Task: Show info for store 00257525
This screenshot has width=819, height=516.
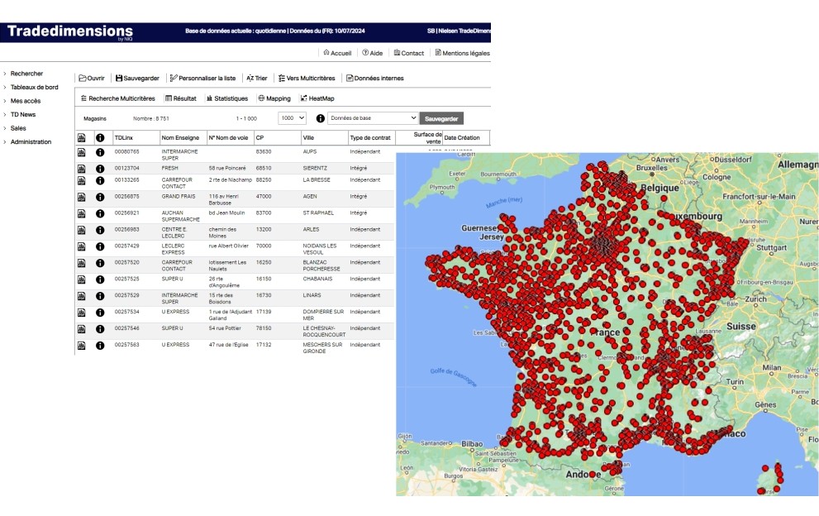Action: pyautogui.click(x=100, y=279)
